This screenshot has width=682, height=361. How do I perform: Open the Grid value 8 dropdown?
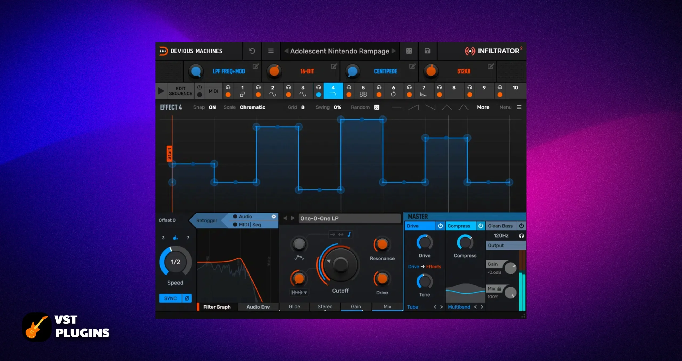tap(303, 107)
